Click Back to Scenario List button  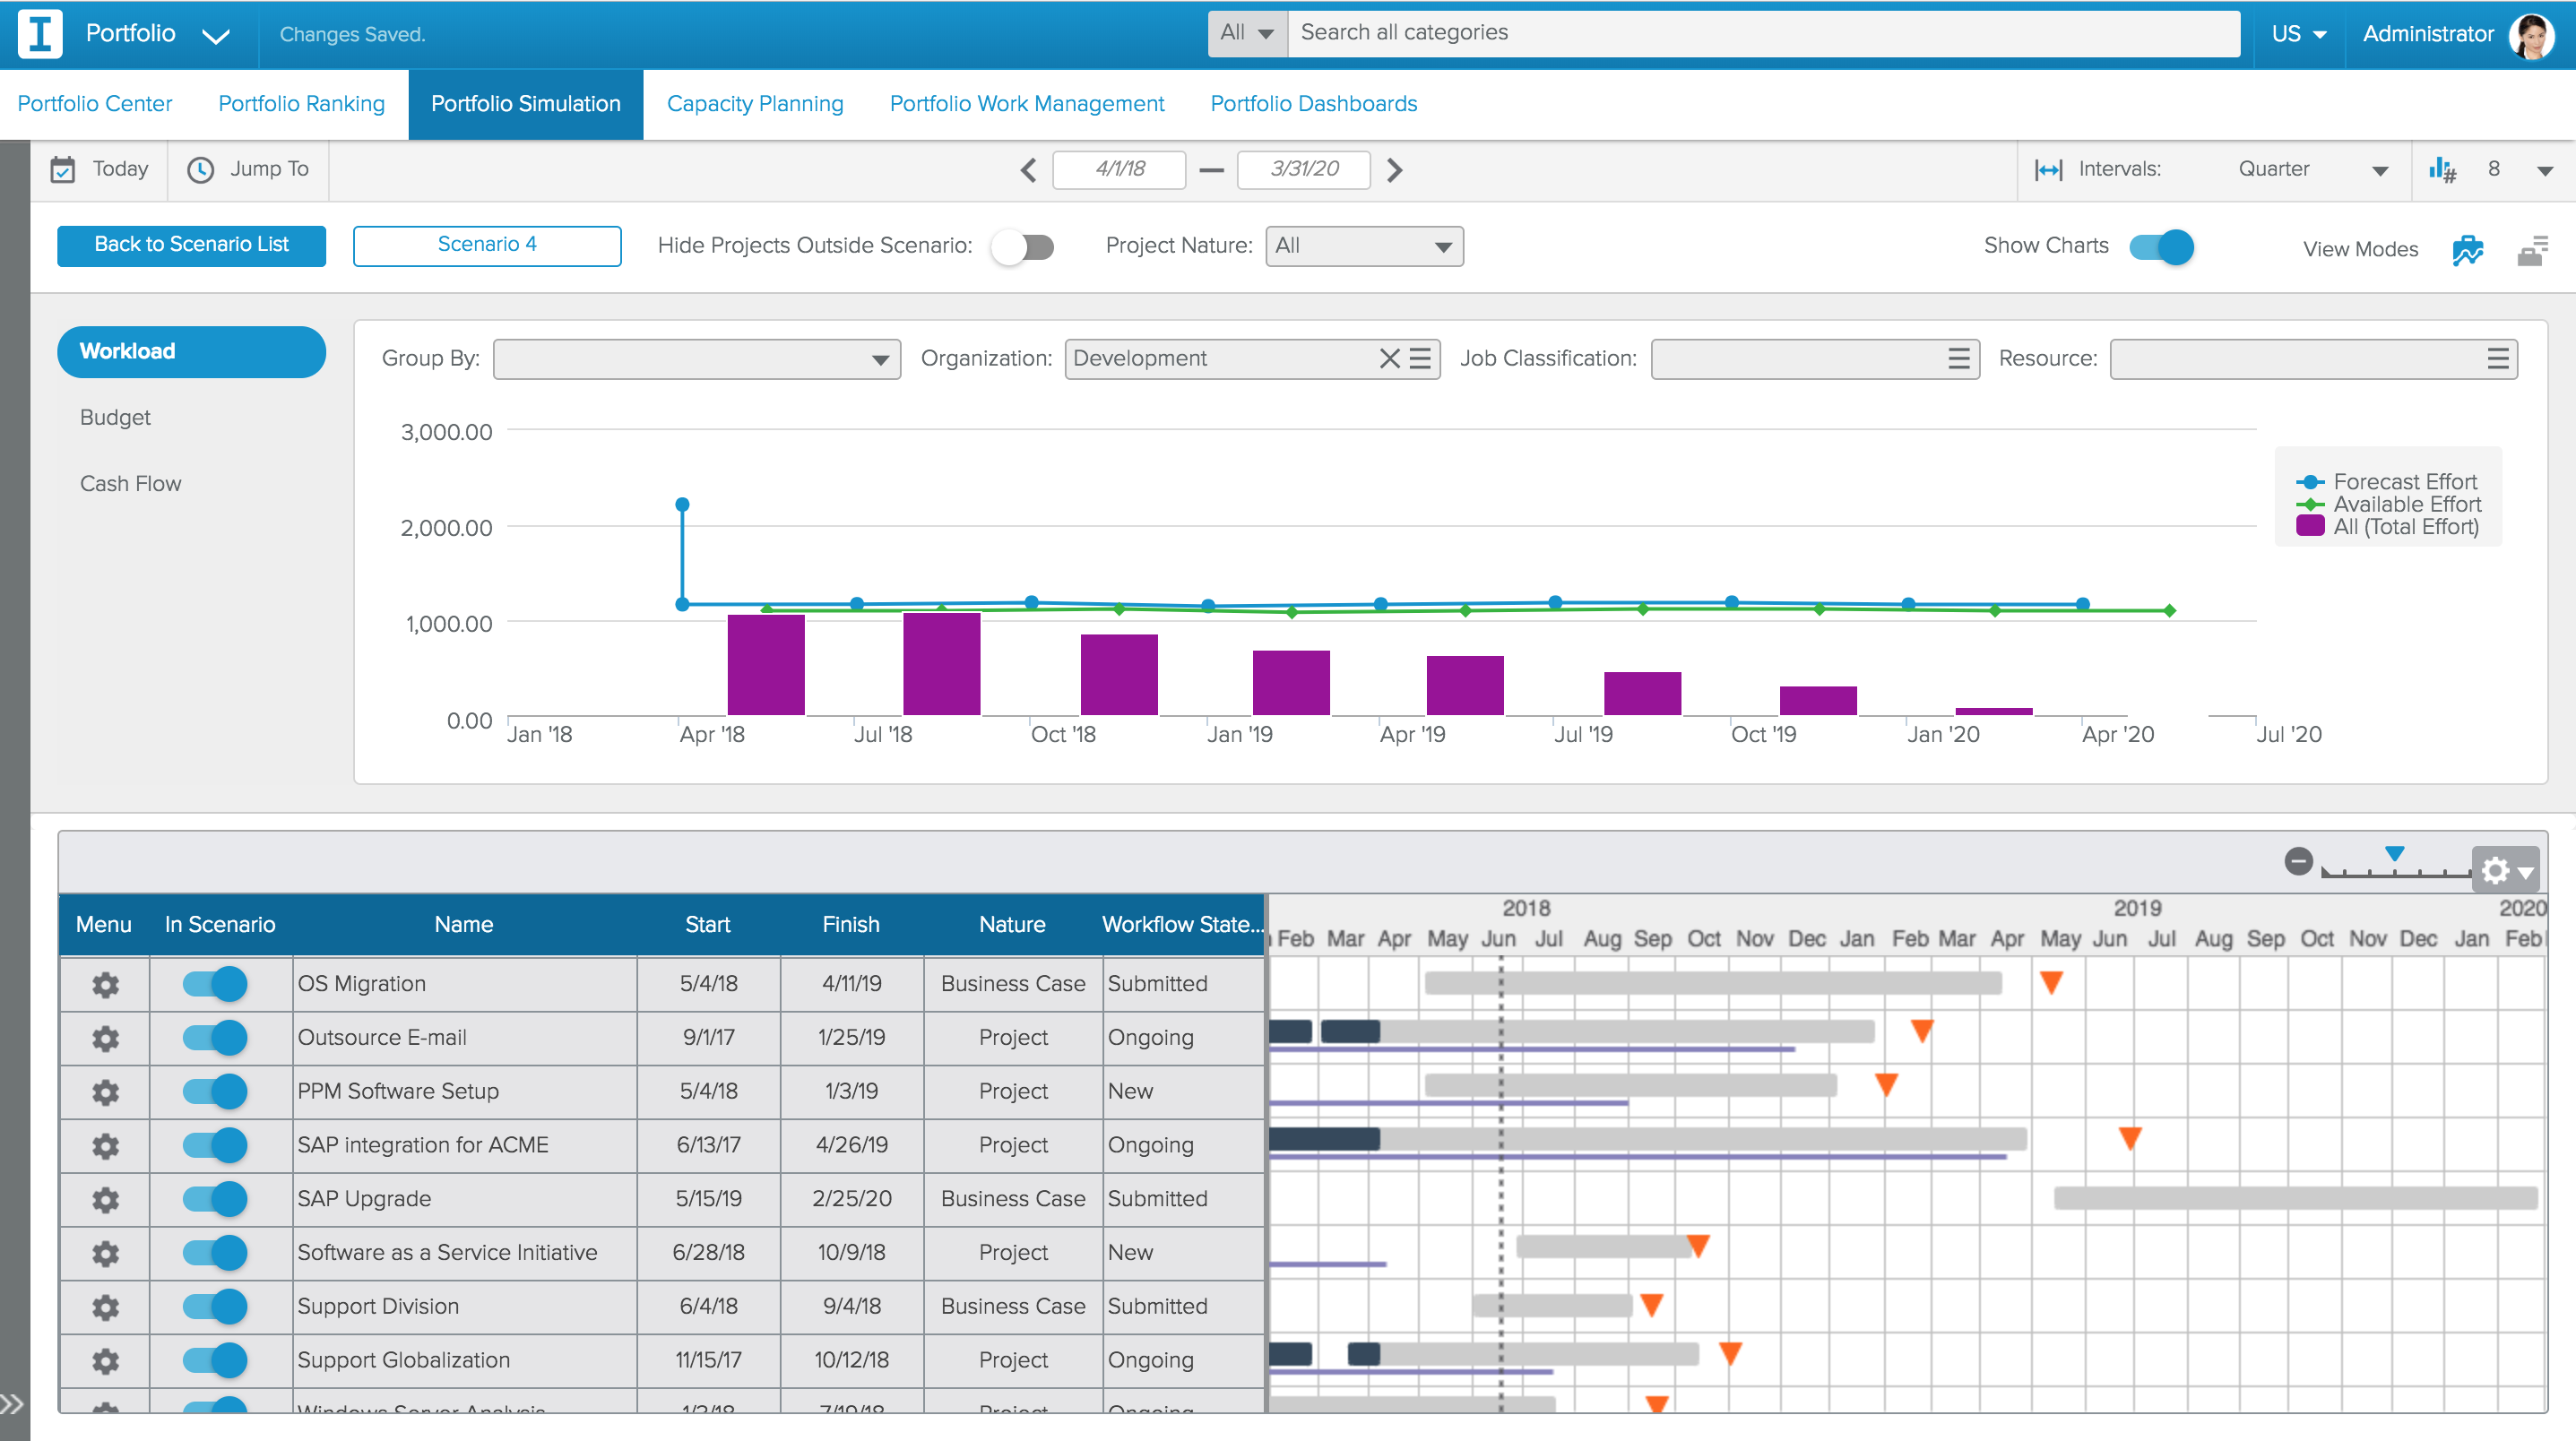tap(191, 244)
